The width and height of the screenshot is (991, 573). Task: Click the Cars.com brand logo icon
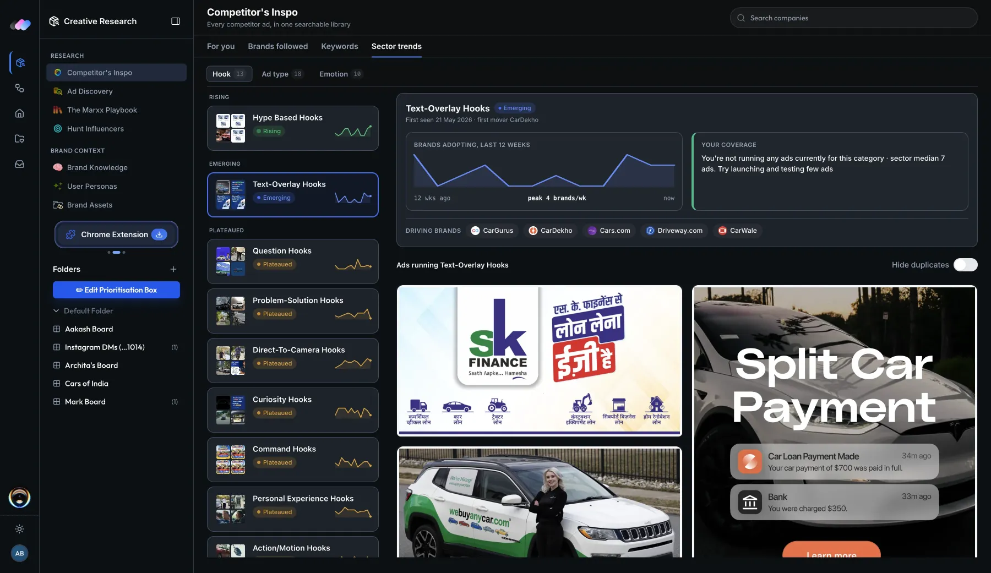(592, 231)
